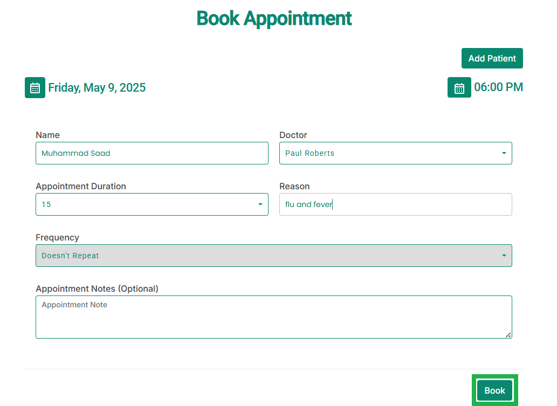557x406 pixels.
Task: Click the Reason input field
Action: (x=395, y=204)
